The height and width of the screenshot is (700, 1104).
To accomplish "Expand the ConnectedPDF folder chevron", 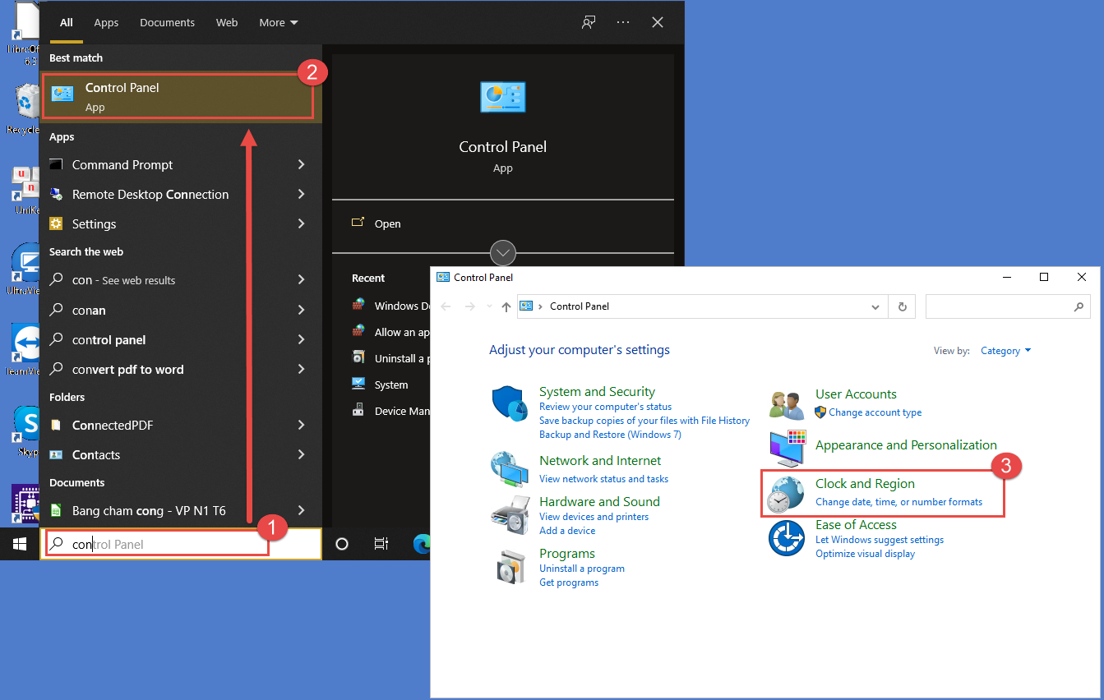I will (x=302, y=425).
